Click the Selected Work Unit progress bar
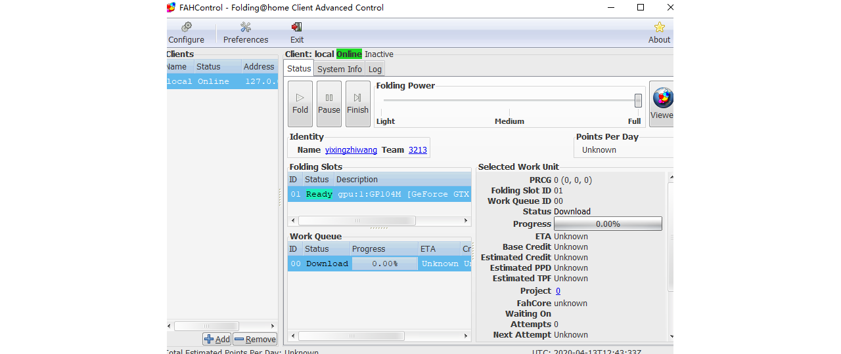Viewport: 841px width, 354px height. tap(608, 224)
